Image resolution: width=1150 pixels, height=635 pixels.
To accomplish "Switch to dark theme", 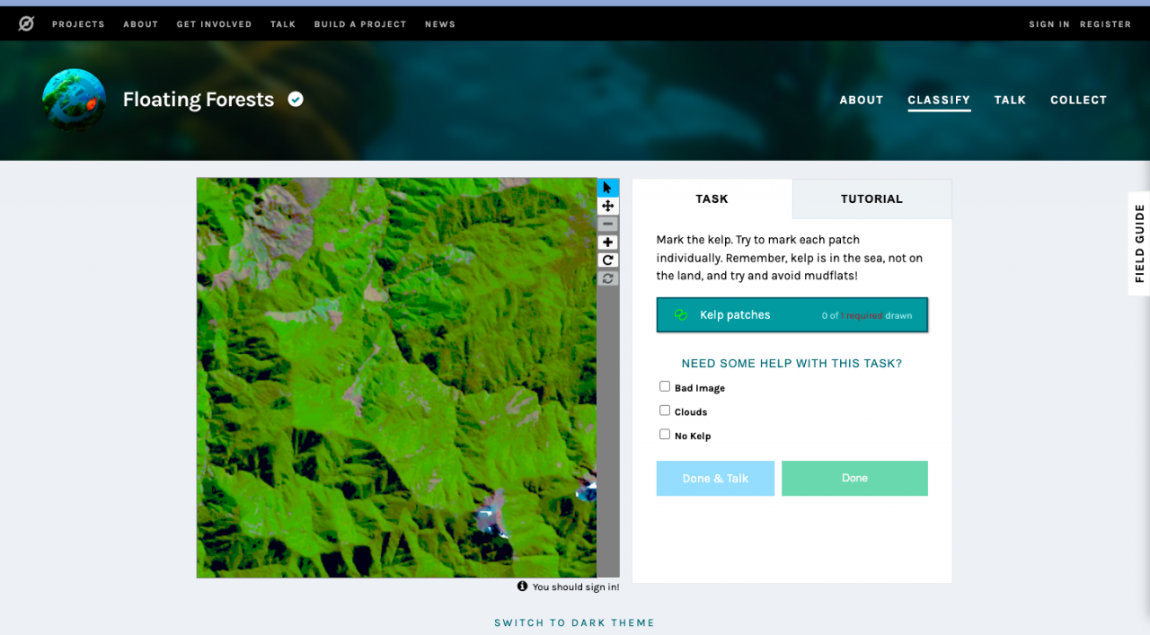I will [x=574, y=622].
